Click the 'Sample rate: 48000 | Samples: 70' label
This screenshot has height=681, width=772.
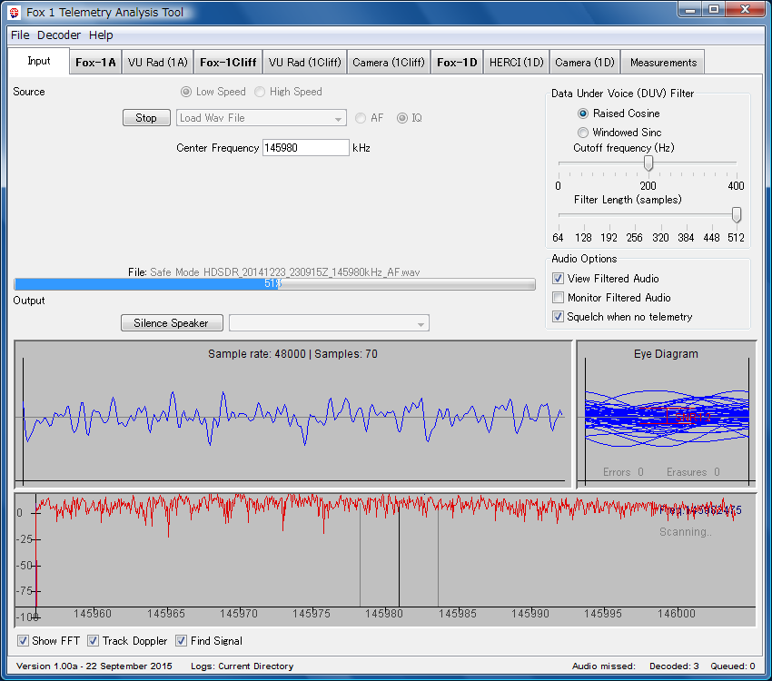pos(293,354)
